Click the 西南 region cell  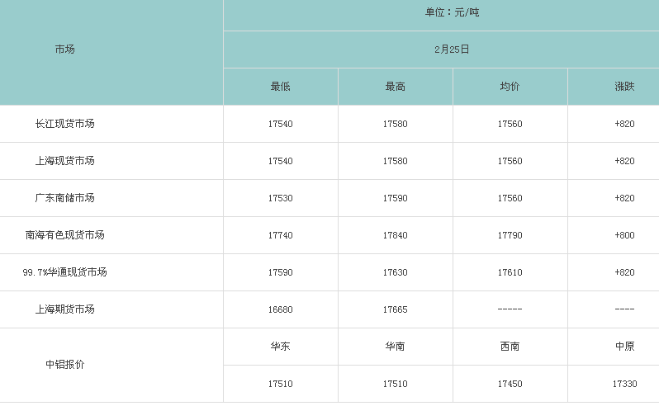[x=510, y=347]
